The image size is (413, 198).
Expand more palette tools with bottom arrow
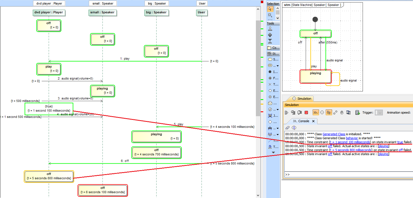(273, 153)
